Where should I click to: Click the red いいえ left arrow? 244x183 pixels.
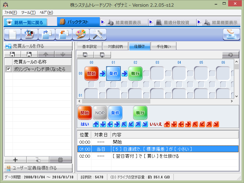(181, 124)
